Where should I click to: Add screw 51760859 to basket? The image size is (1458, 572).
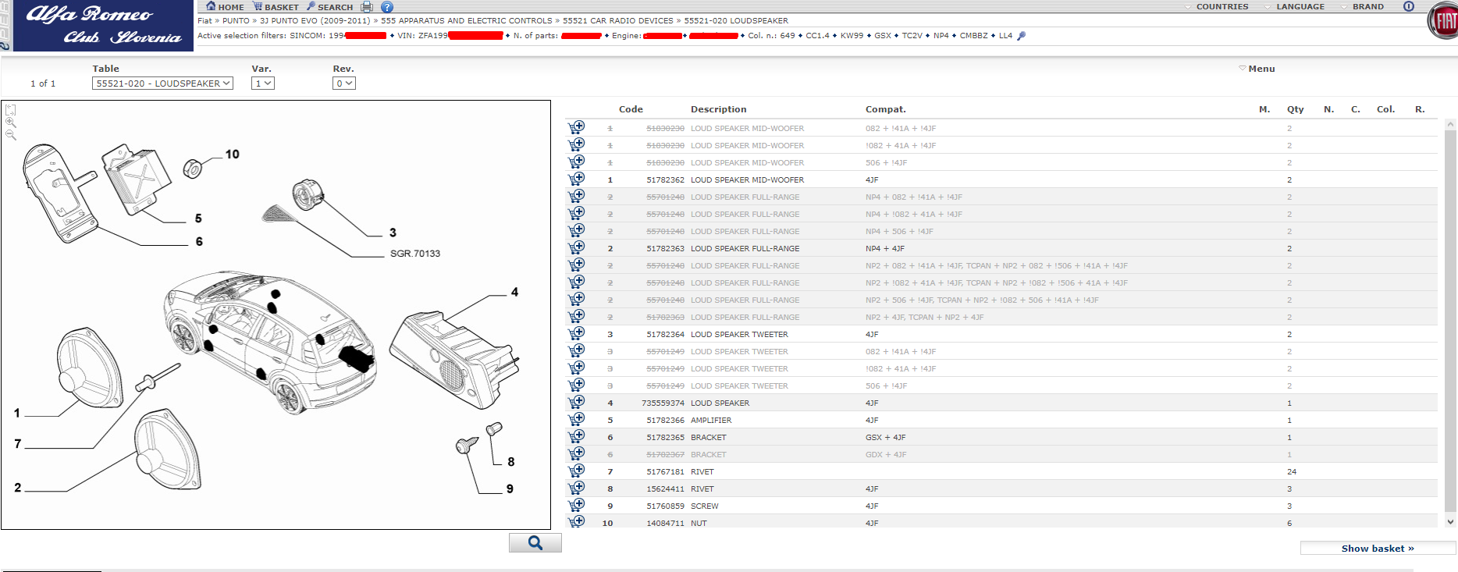tap(577, 505)
